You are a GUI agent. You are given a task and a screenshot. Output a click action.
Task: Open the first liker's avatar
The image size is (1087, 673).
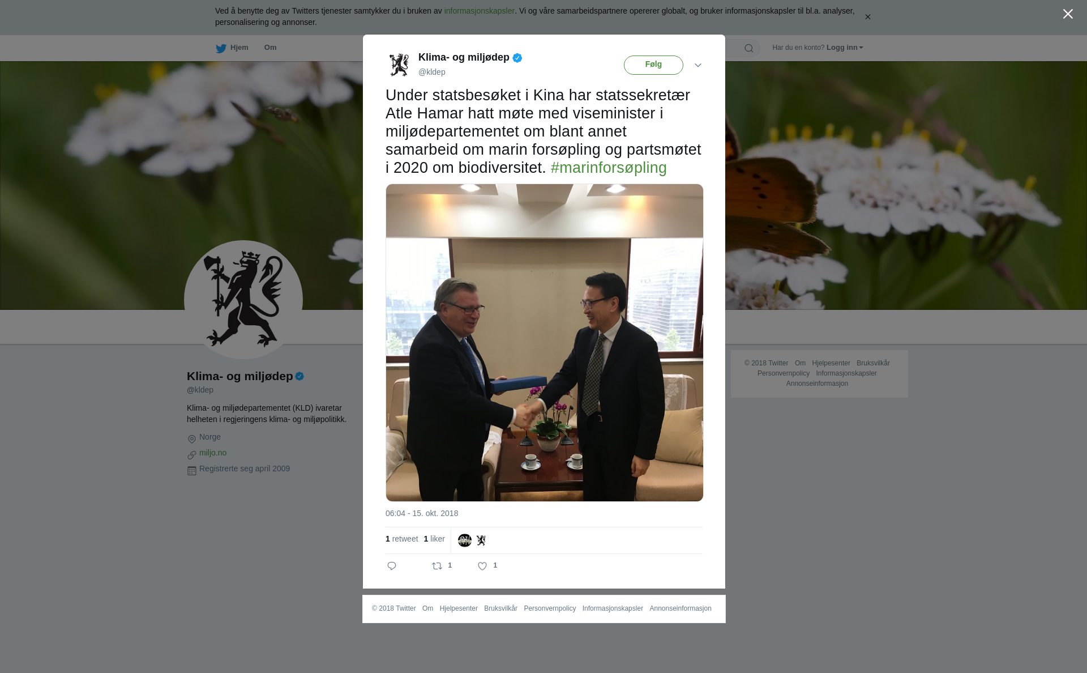tap(465, 540)
